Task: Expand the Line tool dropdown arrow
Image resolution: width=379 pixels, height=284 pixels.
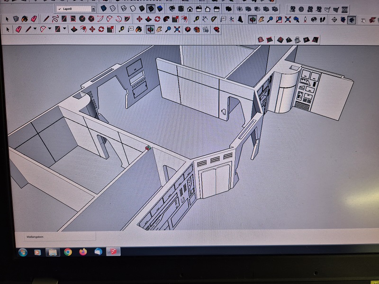Action: click(36, 29)
